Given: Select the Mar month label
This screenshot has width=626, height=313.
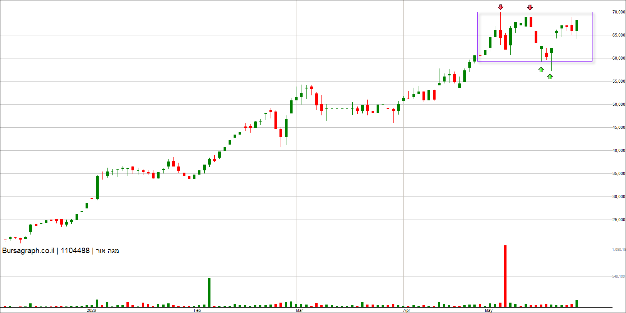Looking at the screenshot, I should [300, 310].
